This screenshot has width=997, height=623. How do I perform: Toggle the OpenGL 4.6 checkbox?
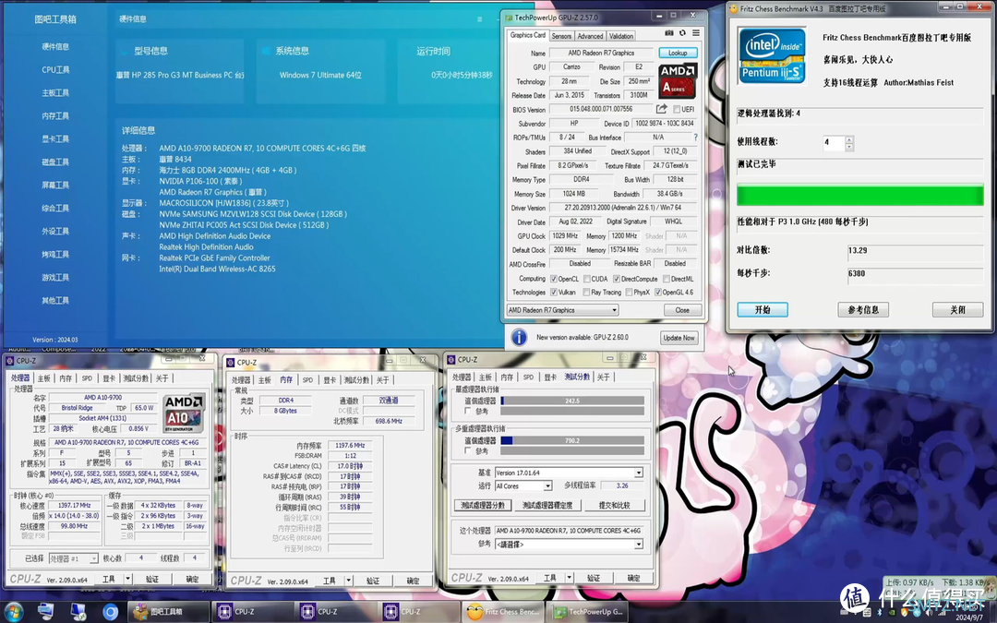658,293
